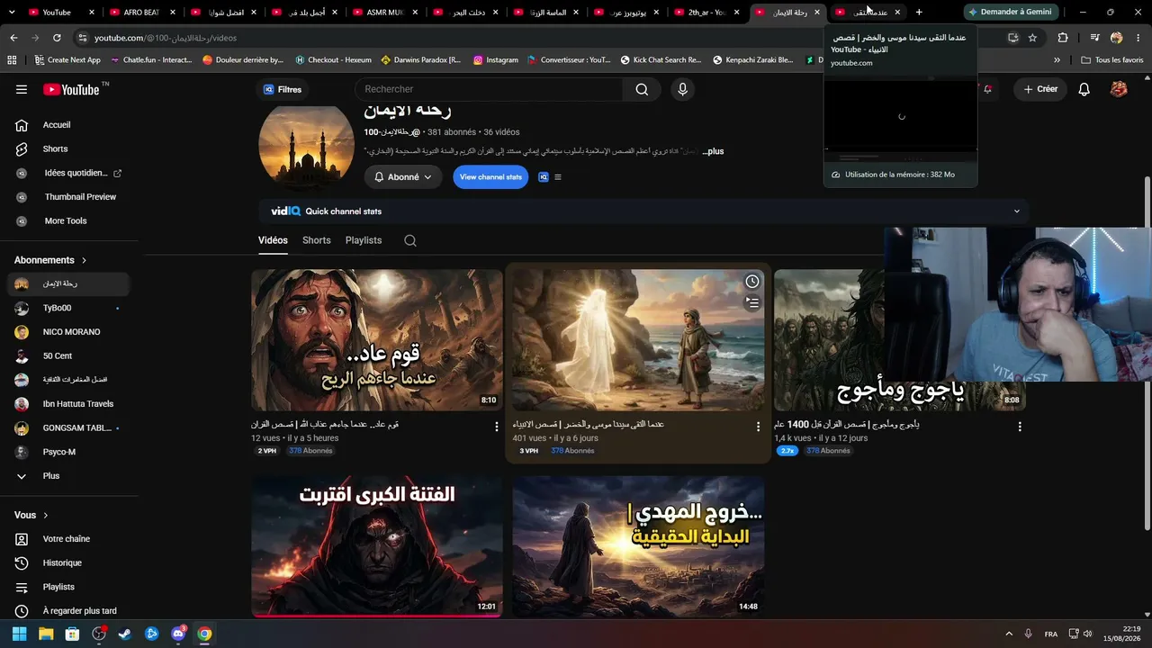Image resolution: width=1152 pixels, height=648 pixels.
Task: Open the vidIQ Filtres button
Action: (x=283, y=89)
